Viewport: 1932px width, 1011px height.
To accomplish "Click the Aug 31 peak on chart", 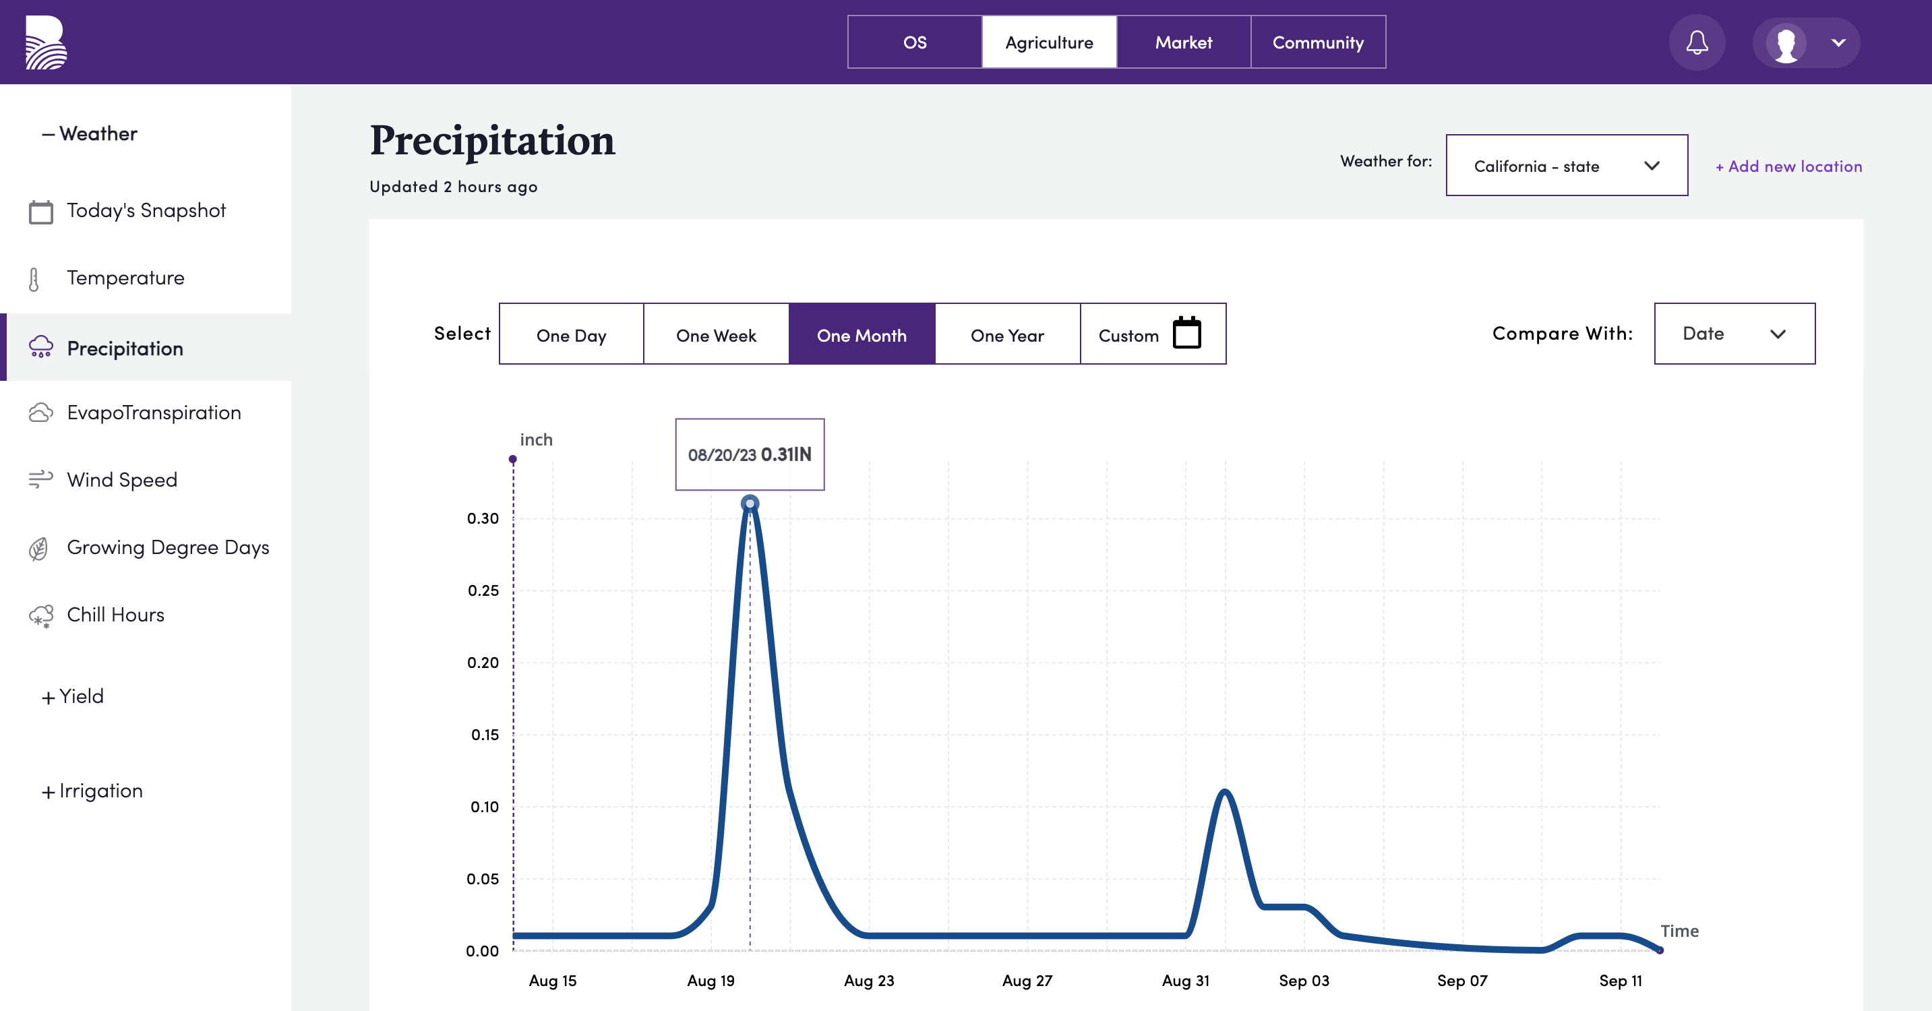I will pos(1225,791).
